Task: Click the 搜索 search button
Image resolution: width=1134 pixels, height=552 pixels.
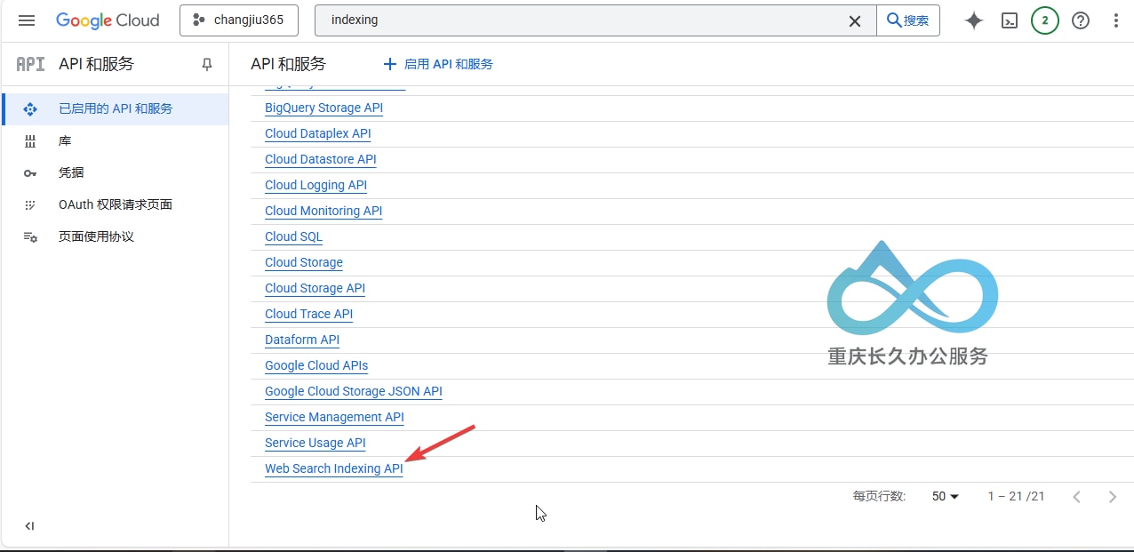Action: (x=908, y=20)
